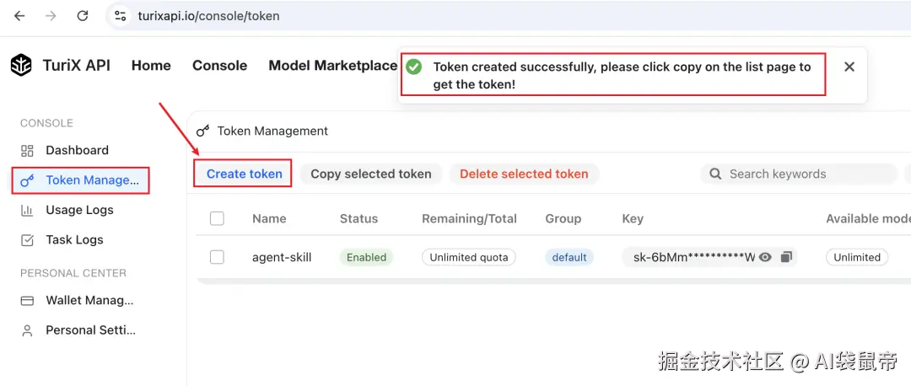Go to Home in top navigation
The image size is (911, 386).
coord(151,66)
